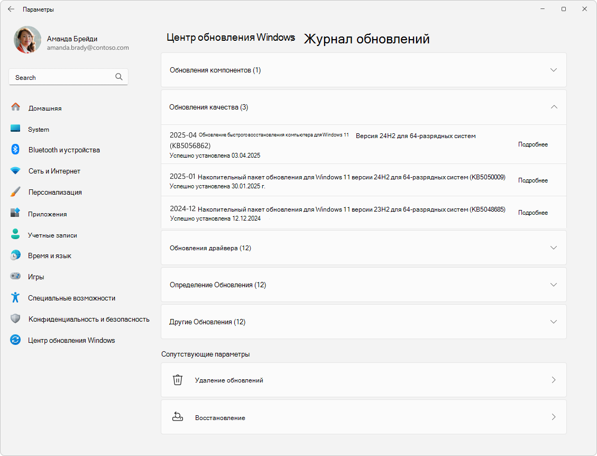Click the search magnifier icon
The width and height of the screenshot is (597, 456).
119,77
